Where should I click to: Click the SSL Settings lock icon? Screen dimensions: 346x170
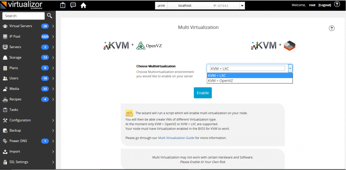pos(5,162)
